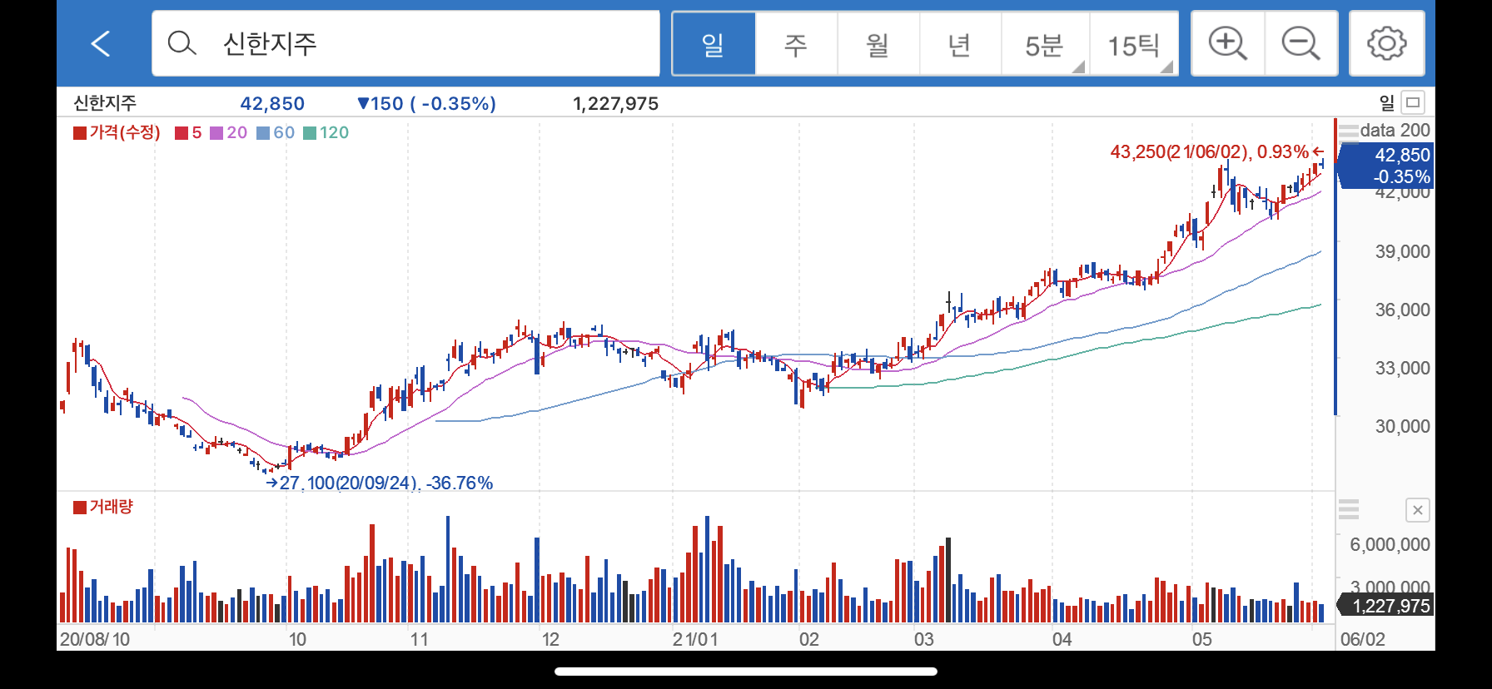Select the 주 weekly chart tab
Viewport: 1492px width, 689px height.
(796, 43)
